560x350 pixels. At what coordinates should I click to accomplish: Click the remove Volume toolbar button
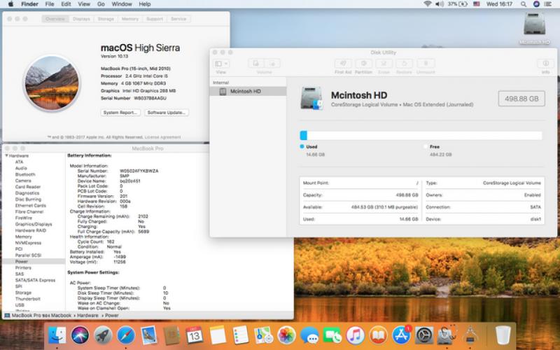[x=272, y=64]
